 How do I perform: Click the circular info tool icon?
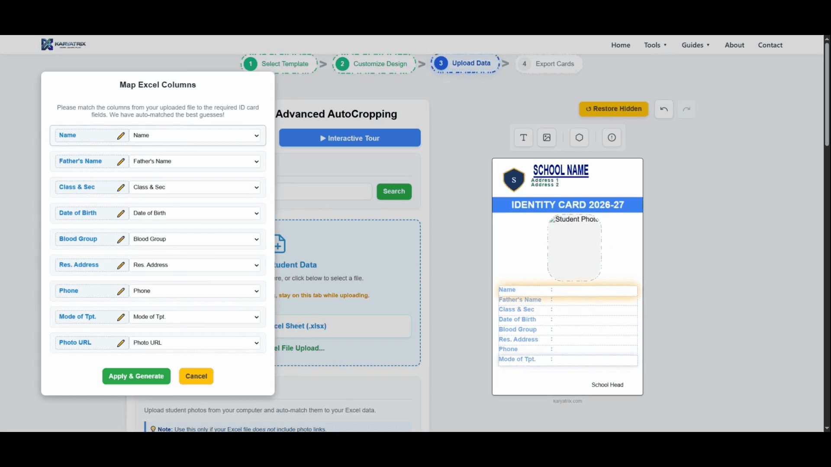tap(612, 138)
